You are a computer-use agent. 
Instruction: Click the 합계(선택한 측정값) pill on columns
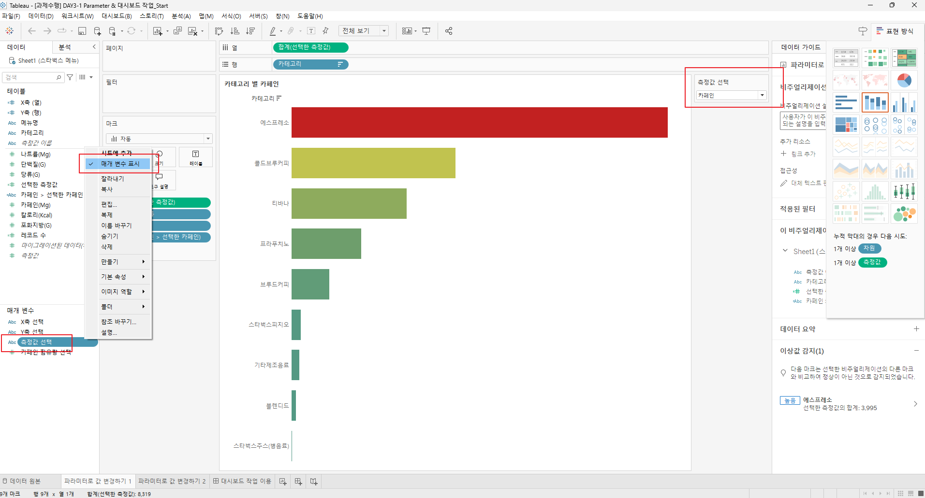tap(310, 47)
